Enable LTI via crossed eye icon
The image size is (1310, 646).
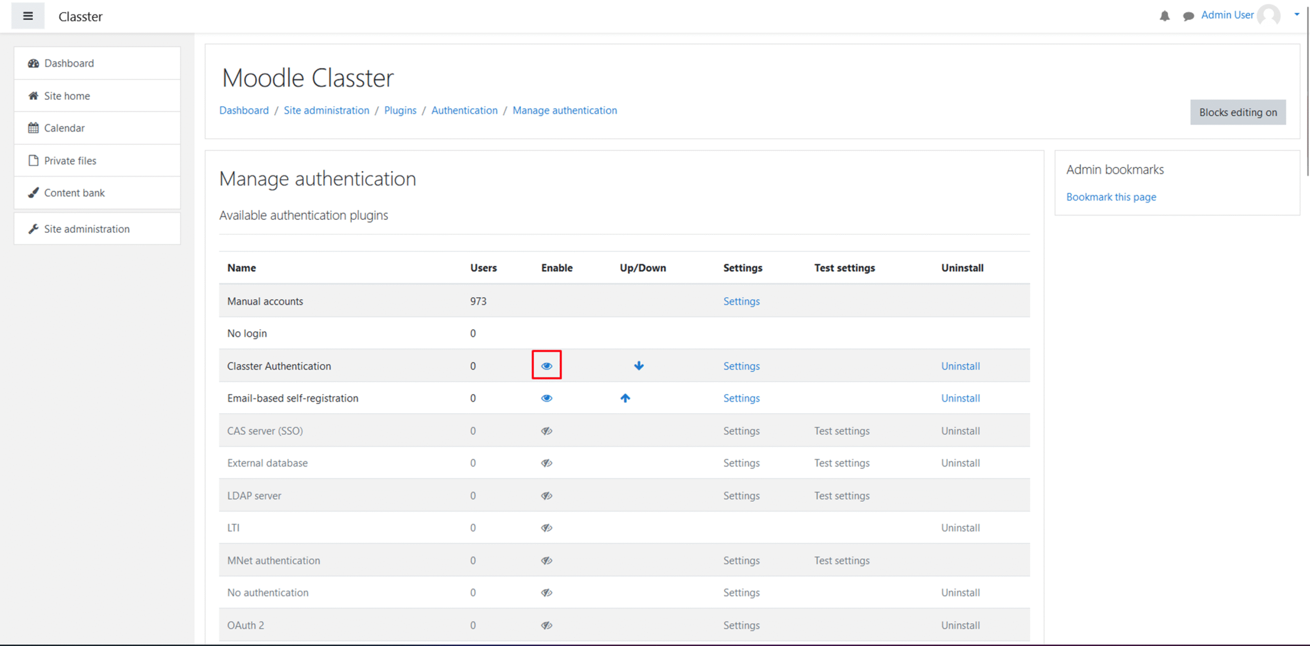pos(547,528)
